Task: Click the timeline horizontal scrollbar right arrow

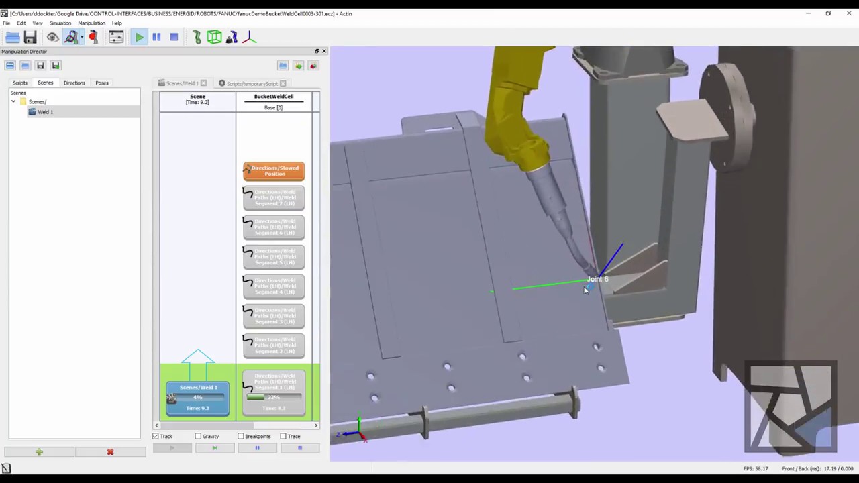Action: tap(316, 425)
